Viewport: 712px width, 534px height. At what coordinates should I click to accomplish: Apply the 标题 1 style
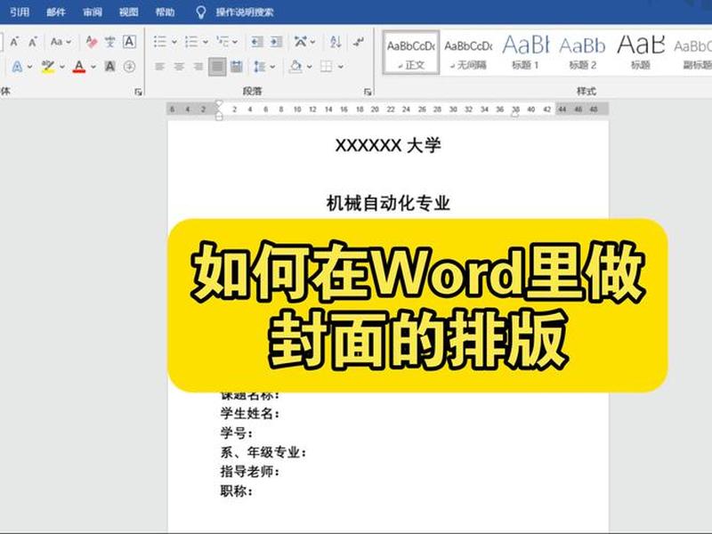point(525,53)
